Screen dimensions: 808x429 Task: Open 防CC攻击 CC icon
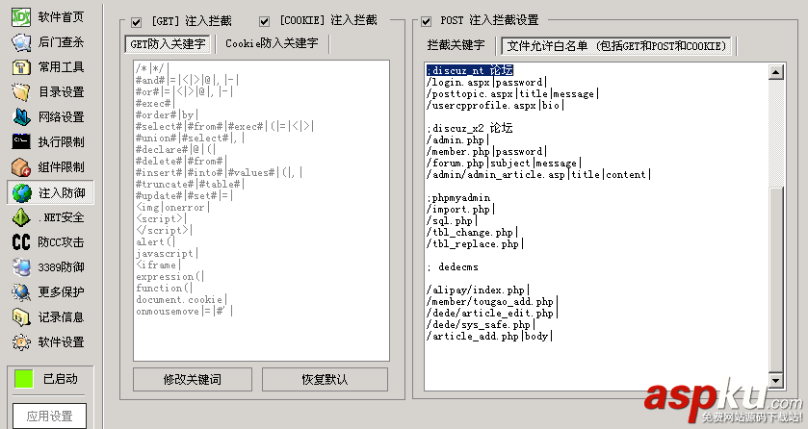click(x=21, y=241)
